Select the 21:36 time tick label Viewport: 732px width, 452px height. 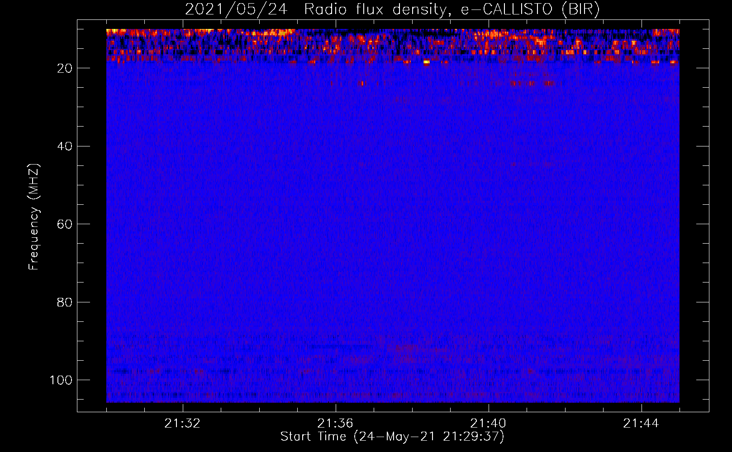tap(335, 424)
